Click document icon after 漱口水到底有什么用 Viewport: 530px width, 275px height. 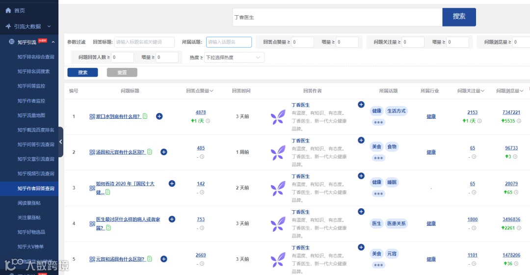tap(145, 116)
